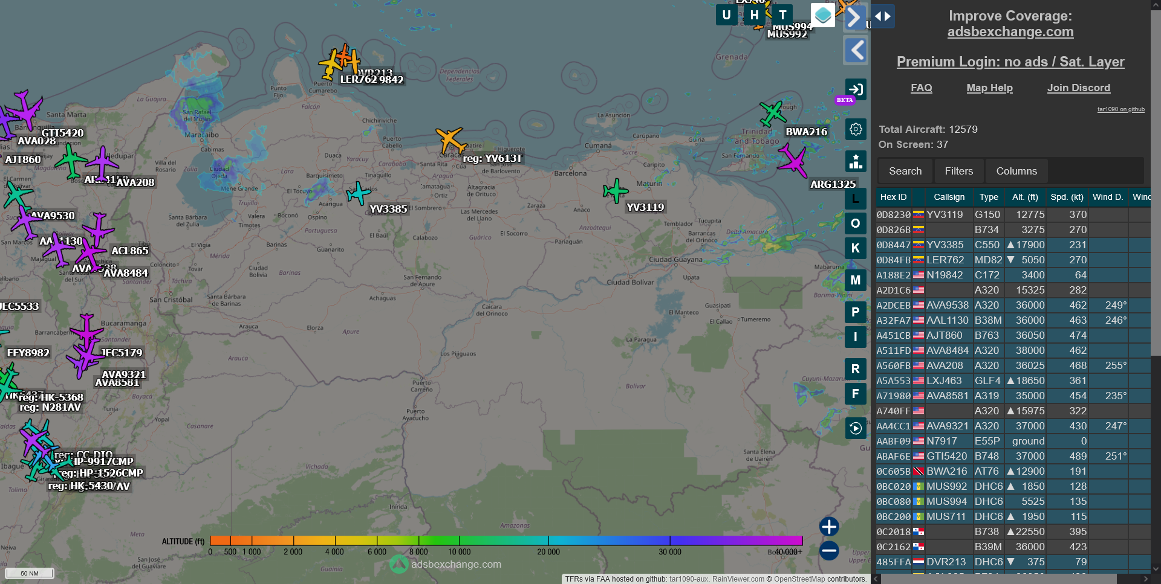Click the login arrow icon
The image size is (1161, 584).
pos(855,89)
